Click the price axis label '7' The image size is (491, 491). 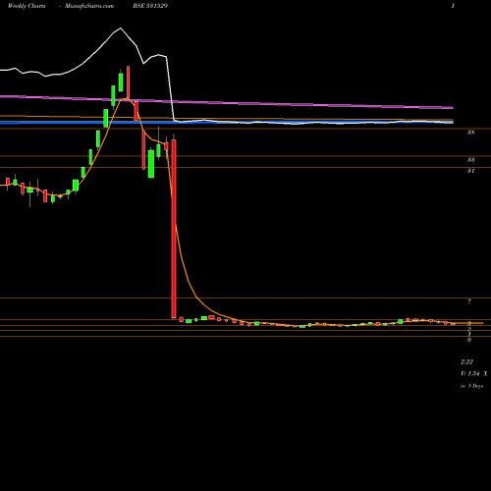(x=469, y=301)
